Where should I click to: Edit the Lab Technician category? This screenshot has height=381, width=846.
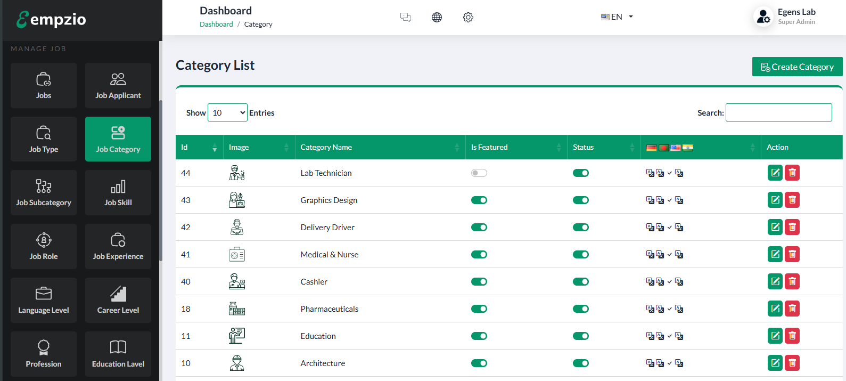(775, 173)
